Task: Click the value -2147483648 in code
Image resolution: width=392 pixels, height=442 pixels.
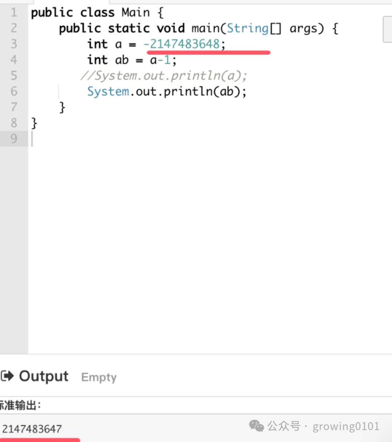Action: (x=181, y=44)
